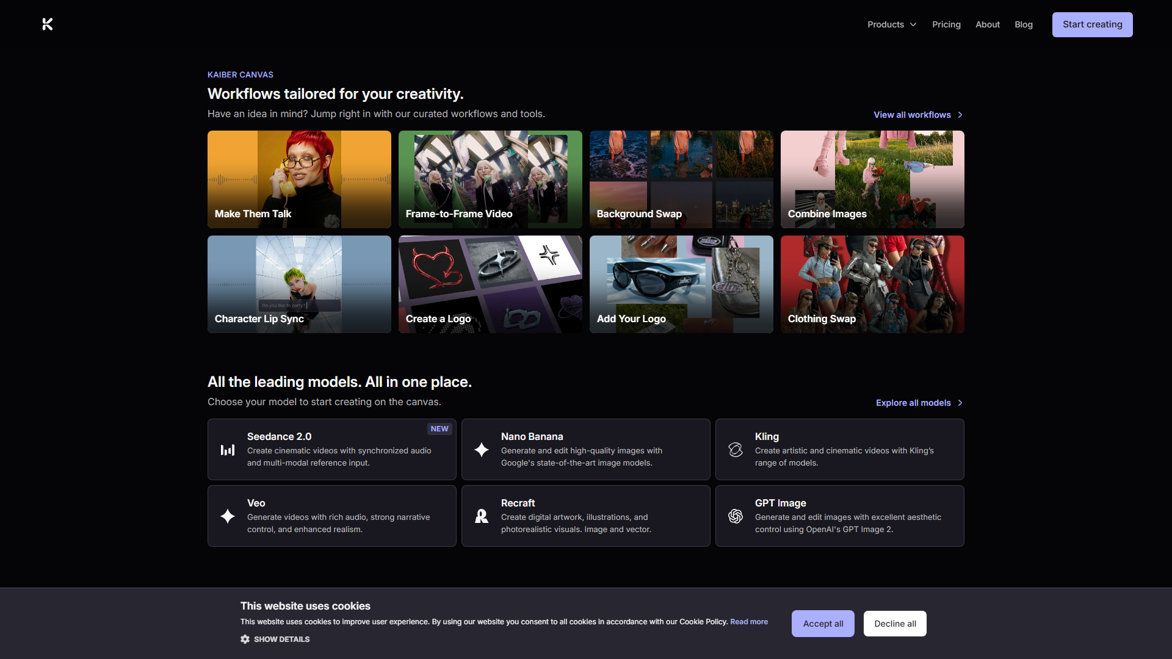Choose the Veo model title

tap(256, 503)
